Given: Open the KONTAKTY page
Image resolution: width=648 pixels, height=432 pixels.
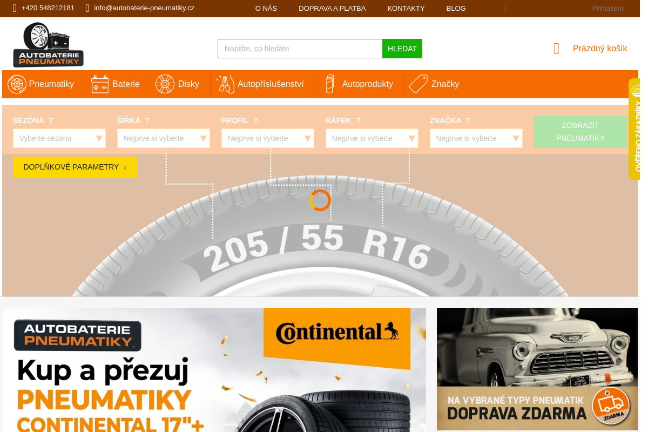Looking at the screenshot, I should tap(406, 9).
